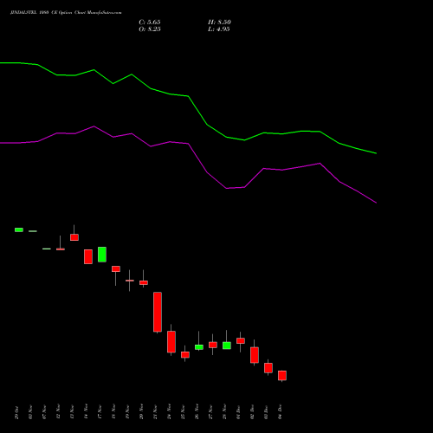Select the tall red candle above 21 Nov

coord(158,312)
